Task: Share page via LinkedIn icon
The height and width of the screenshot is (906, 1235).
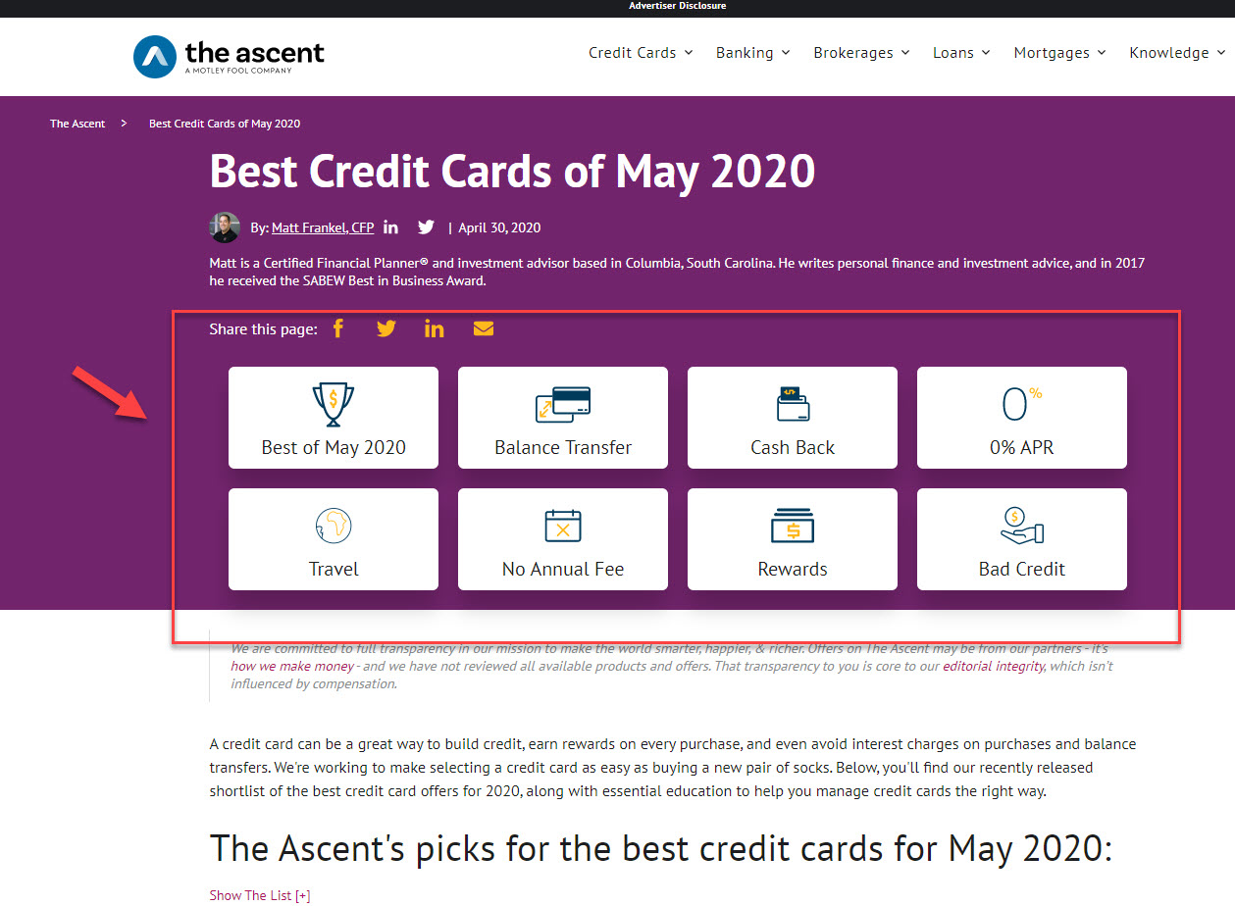Action: tap(434, 328)
